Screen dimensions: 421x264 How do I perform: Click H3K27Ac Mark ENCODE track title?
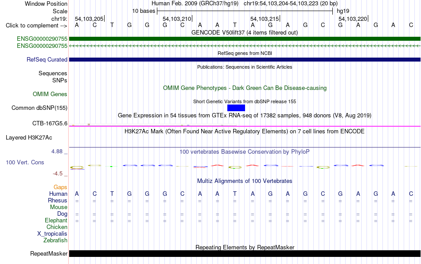(245, 131)
